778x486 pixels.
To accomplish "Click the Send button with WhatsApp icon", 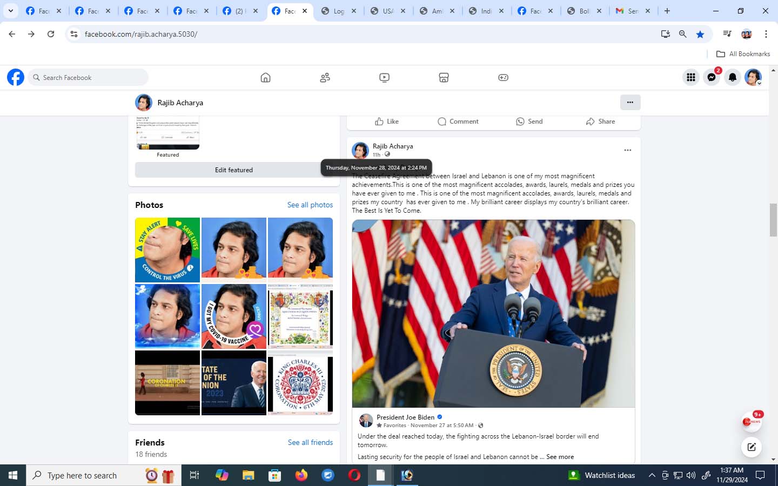I will pos(529,122).
